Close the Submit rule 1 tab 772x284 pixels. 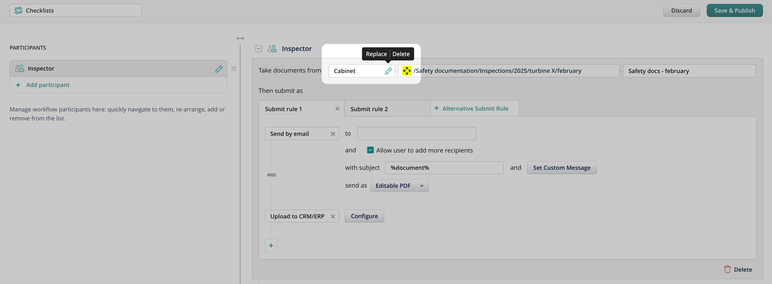(x=337, y=109)
